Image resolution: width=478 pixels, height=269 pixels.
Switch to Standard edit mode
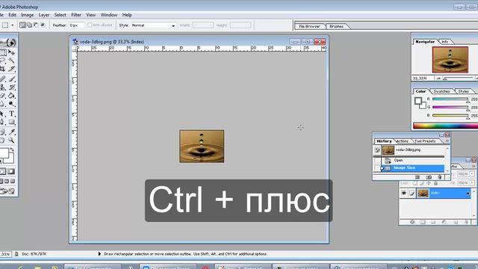coord(3,171)
